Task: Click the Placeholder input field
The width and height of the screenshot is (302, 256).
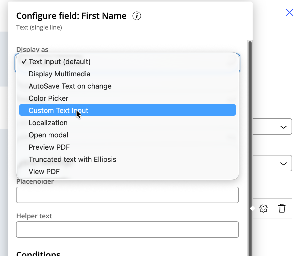Action: coord(127,195)
